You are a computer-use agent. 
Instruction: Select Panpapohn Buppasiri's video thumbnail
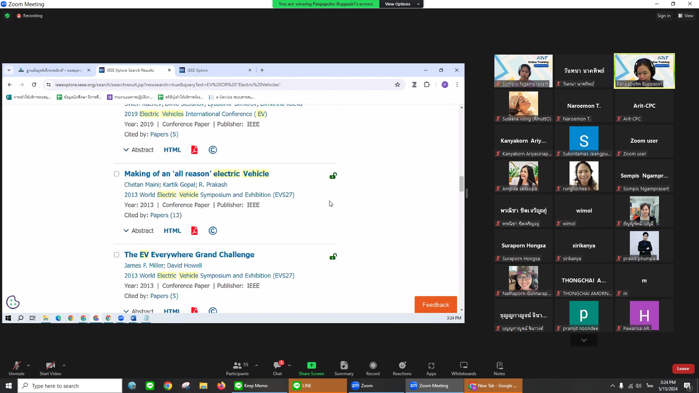644,71
